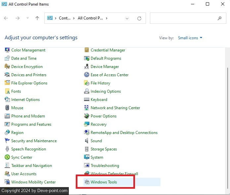Select the Keyboard icon
The image size is (230, 195).
[87, 100]
